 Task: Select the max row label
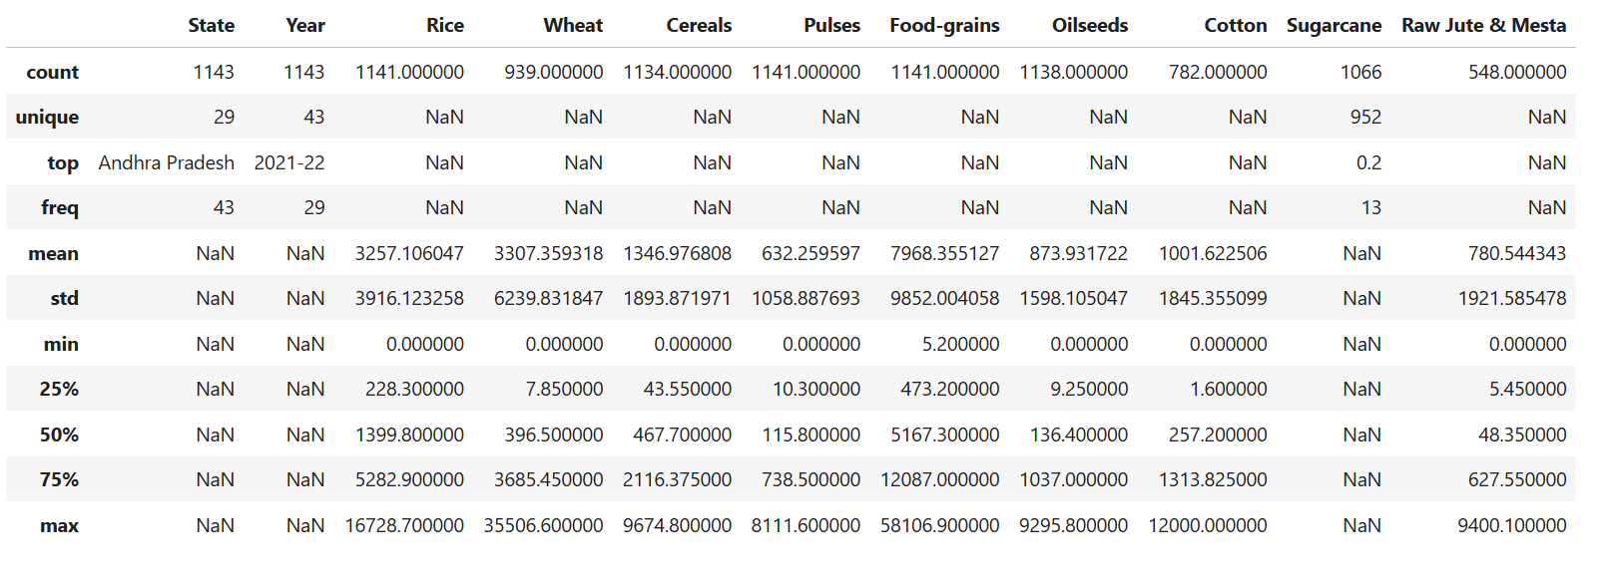tap(60, 526)
